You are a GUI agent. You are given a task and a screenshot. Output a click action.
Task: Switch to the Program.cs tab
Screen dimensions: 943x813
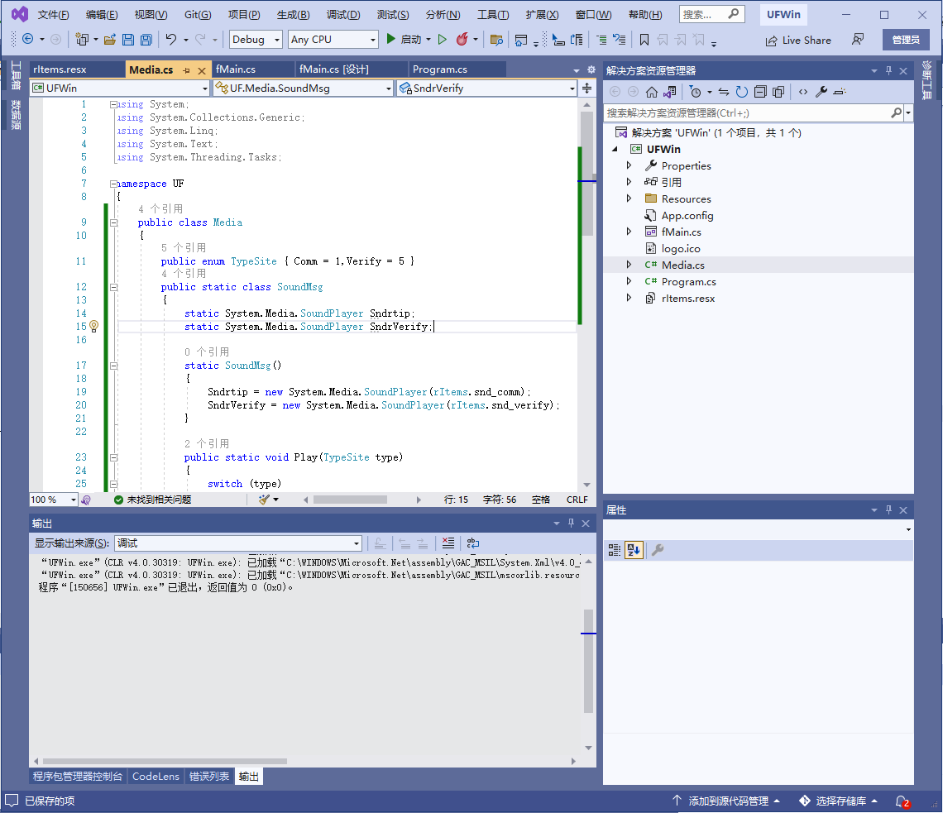click(439, 69)
